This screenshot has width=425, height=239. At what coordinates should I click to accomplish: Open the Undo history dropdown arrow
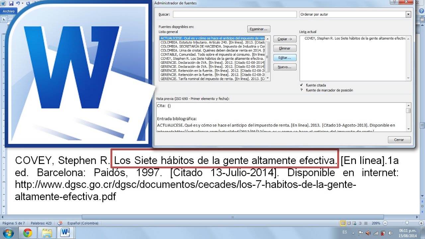point(22,3)
